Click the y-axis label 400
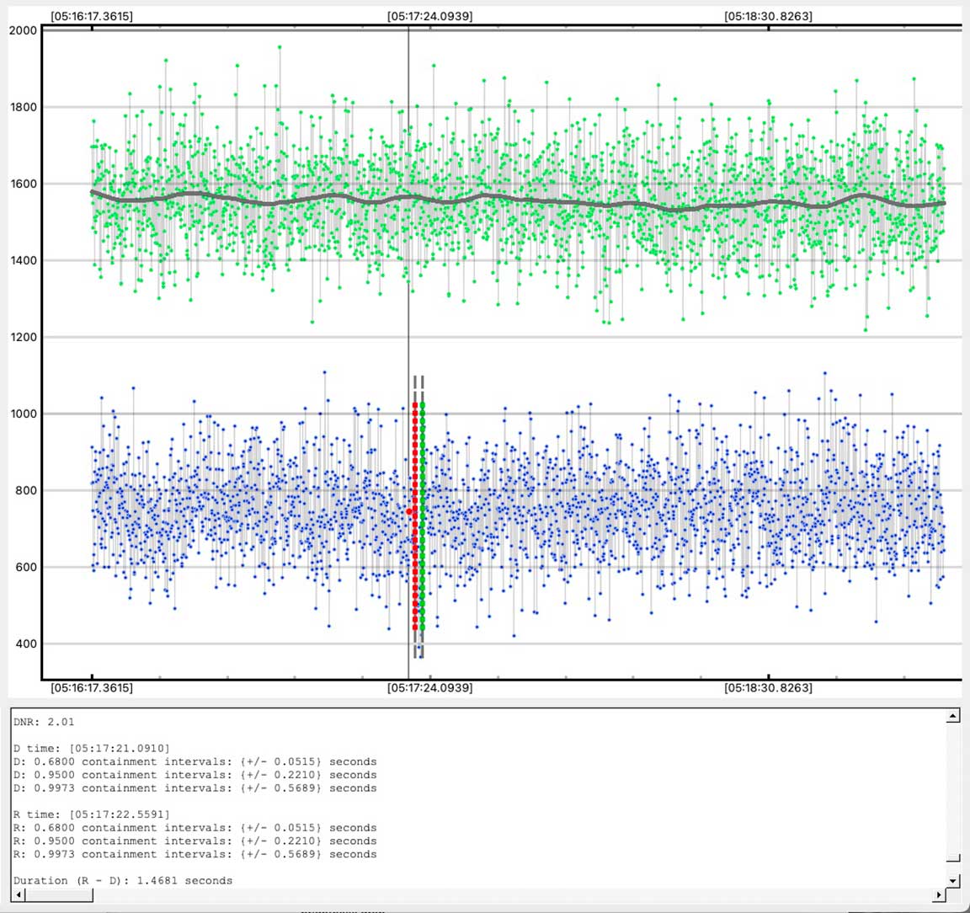 click(27, 644)
